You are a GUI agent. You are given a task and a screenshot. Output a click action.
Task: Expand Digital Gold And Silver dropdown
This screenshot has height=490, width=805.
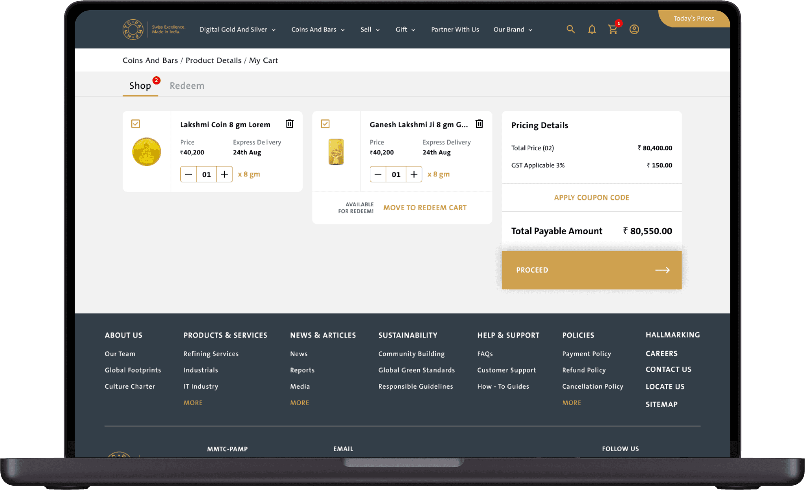click(237, 30)
